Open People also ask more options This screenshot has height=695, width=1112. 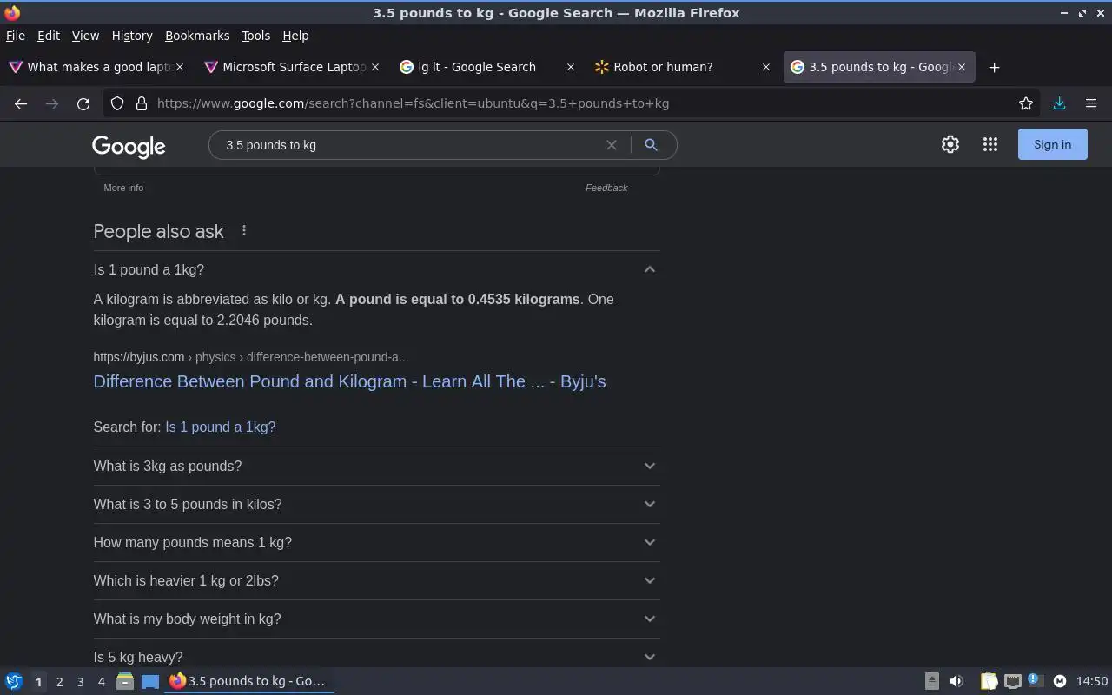244,230
